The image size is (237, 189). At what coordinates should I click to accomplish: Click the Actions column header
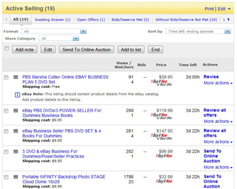(x=210, y=65)
